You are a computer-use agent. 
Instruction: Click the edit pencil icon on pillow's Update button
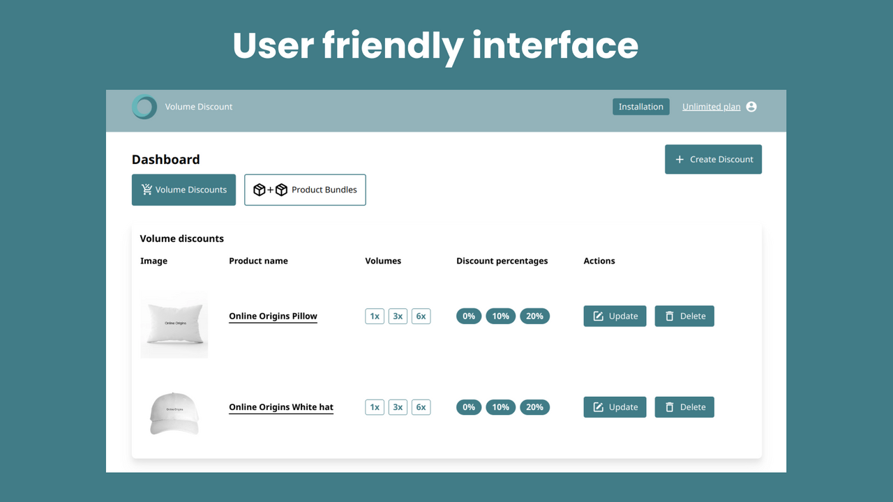click(597, 316)
